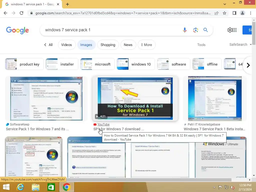256x192 pixels.
Task: Open 'SP1 for Windows 7 download' title
Action: tap(119, 129)
